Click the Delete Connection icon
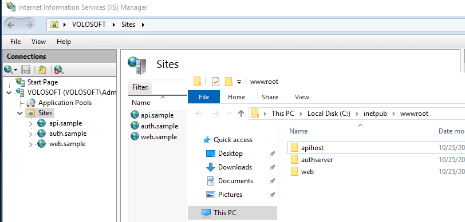The width and height of the screenshot is (465, 222). click(x=59, y=70)
